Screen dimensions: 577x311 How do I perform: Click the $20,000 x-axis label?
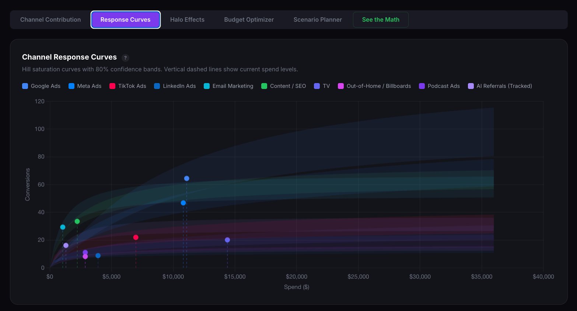pos(297,277)
